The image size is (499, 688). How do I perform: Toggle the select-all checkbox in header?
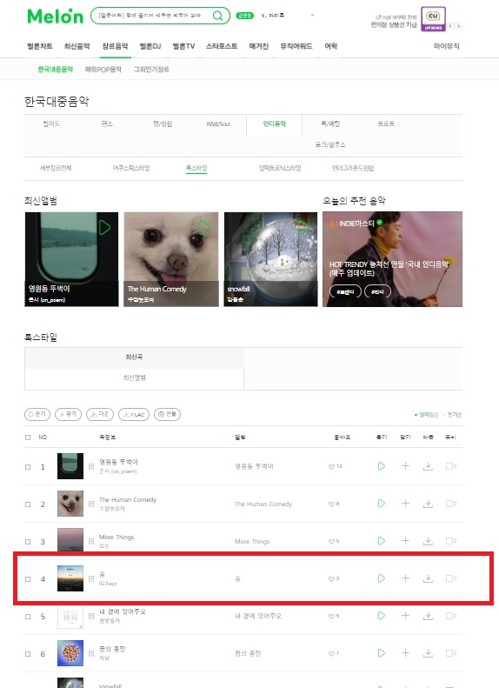28,438
